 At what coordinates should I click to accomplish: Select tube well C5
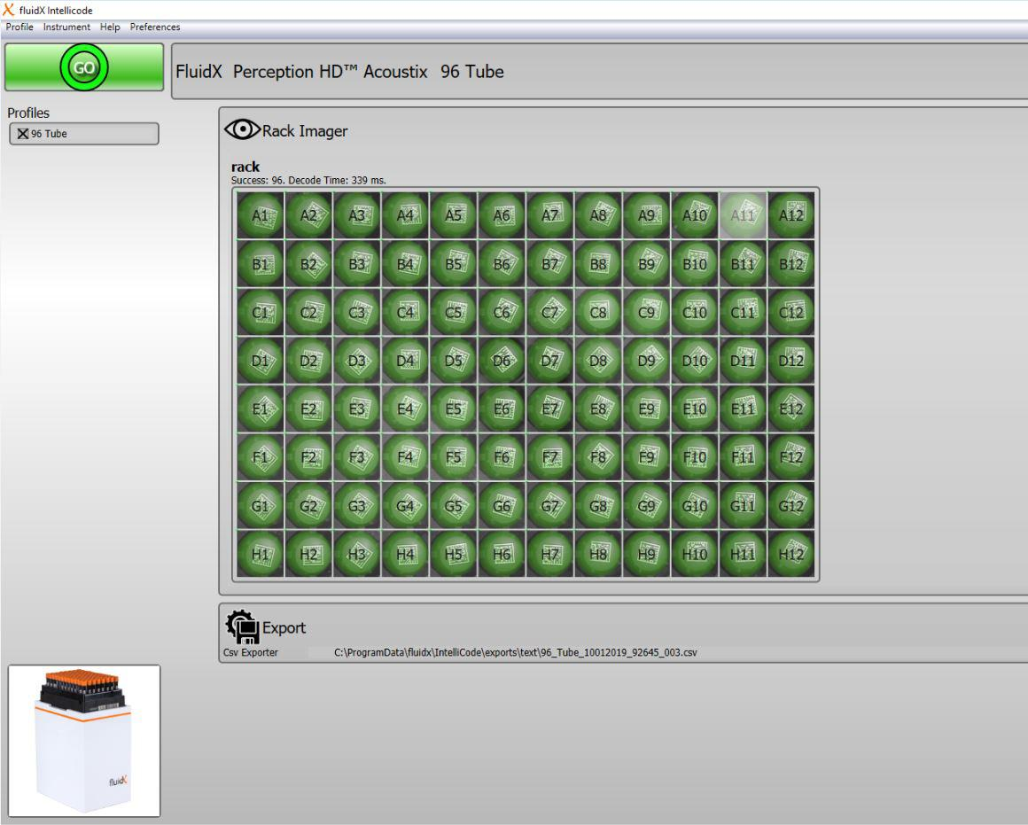pyautogui.click(x=453, y=312)
